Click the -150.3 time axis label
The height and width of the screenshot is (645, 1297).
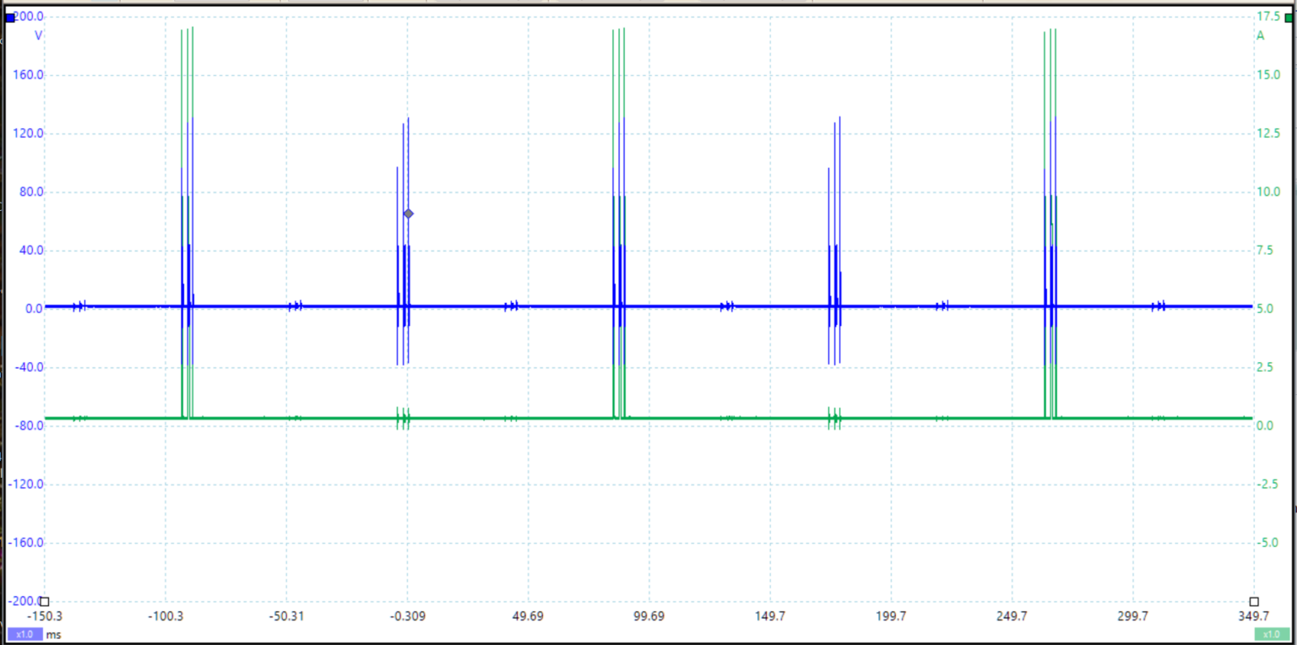coord(45,616)
